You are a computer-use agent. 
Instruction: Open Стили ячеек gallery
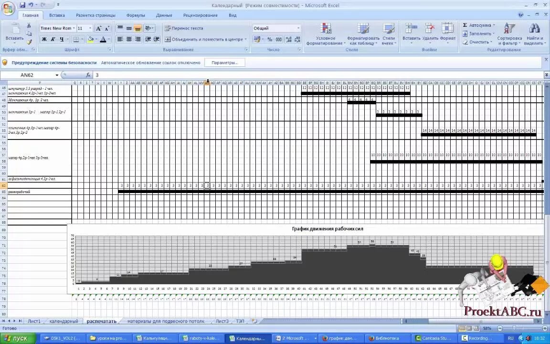coord(389,34)
